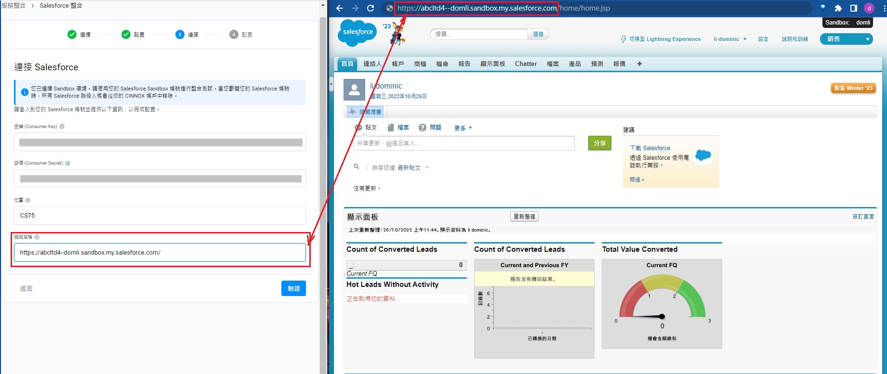Viewport: 887px width, 374px height.
Task: Click the info icon beside Consumer Secret
Action: [68, 163]
